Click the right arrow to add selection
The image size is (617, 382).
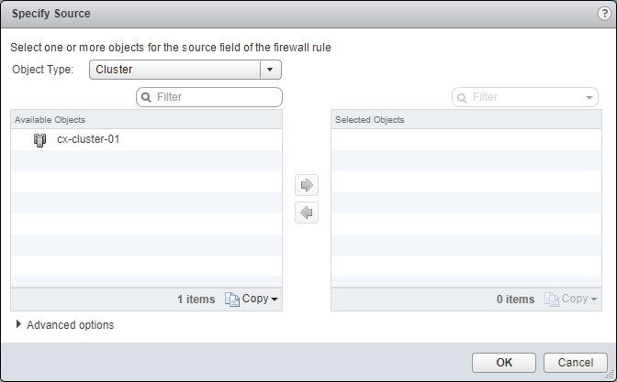(x=308, y=186)
